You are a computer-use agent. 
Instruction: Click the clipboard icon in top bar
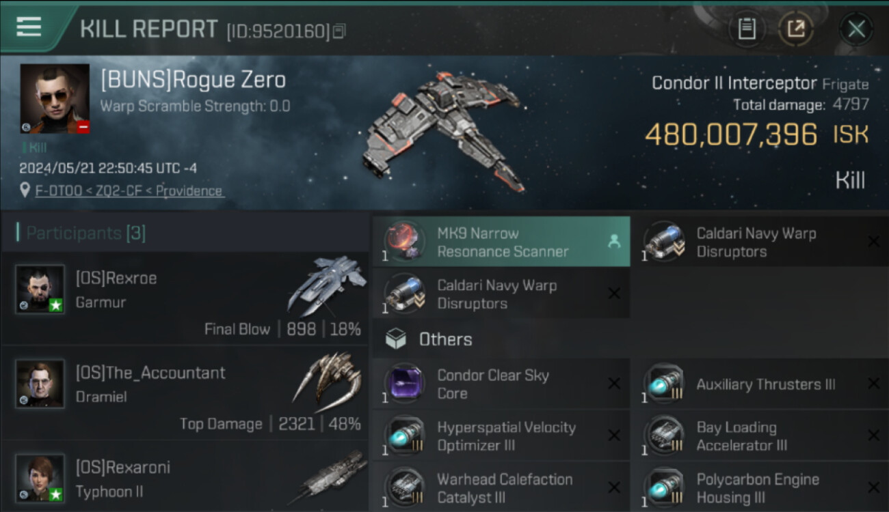coord(747,29)
